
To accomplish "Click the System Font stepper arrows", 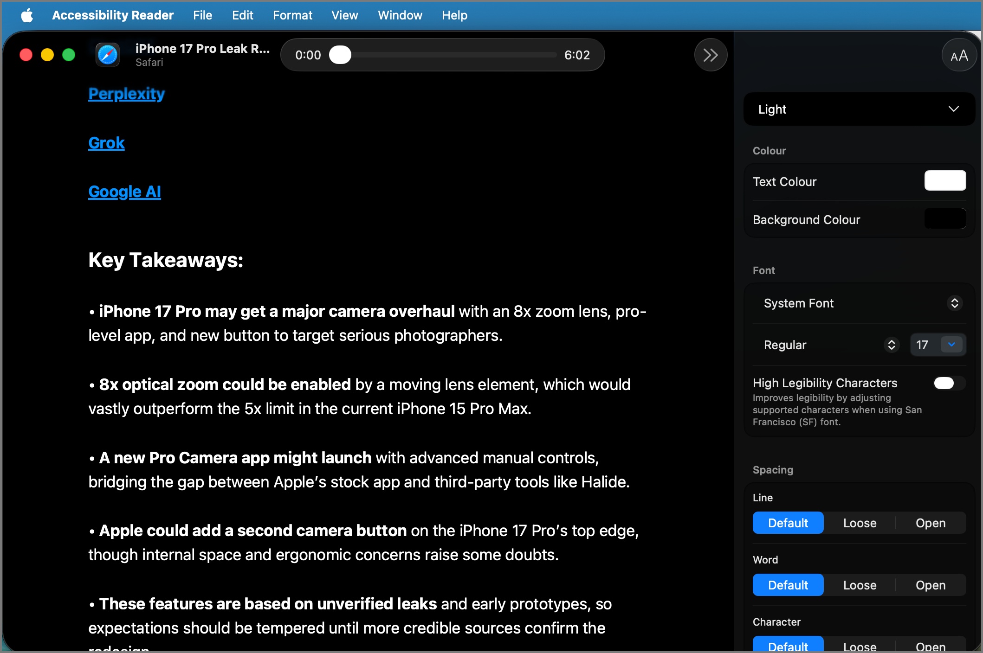I will point(954,303).
